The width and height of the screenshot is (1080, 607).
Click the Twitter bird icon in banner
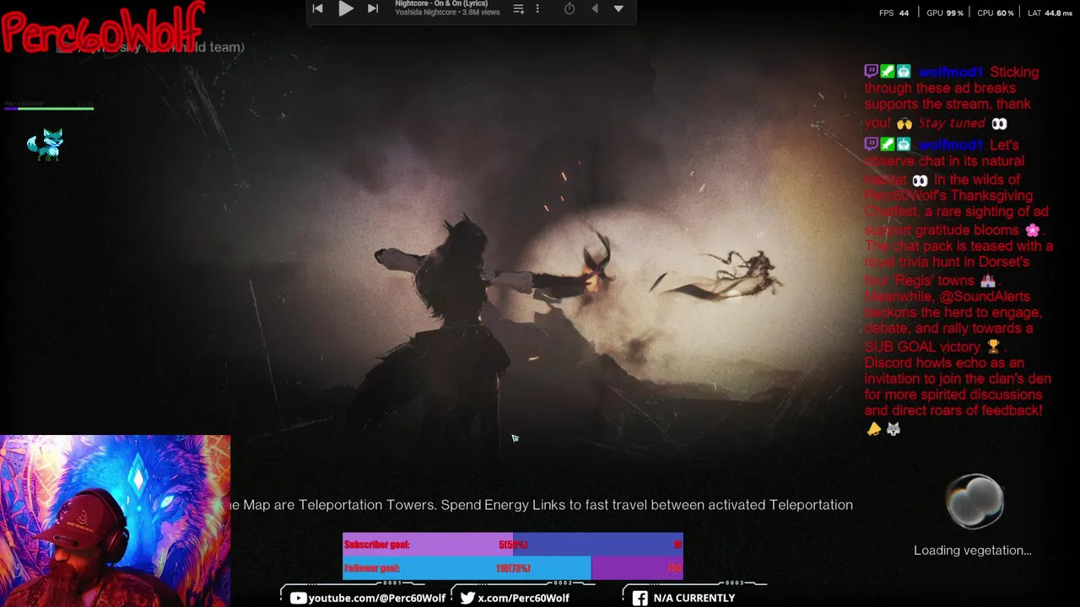[467, 598]
